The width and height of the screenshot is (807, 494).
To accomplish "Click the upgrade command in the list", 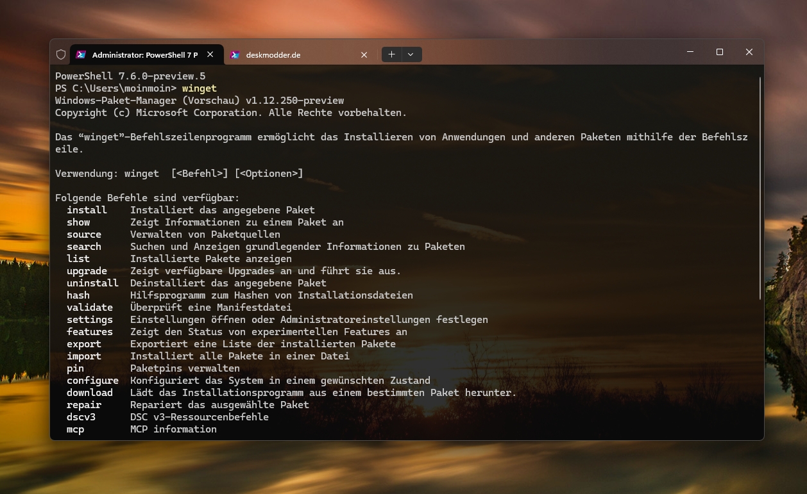I will pyautogui.click(x=87, y=271).
